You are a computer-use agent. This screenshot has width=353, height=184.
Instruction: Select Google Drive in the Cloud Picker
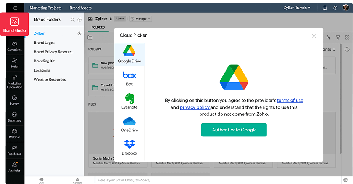(129, 54)
